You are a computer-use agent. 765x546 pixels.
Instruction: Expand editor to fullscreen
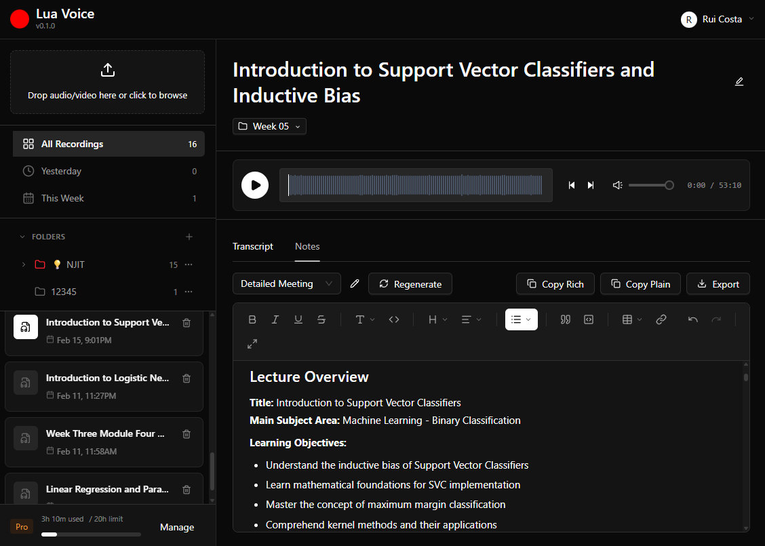pos(252,344)
